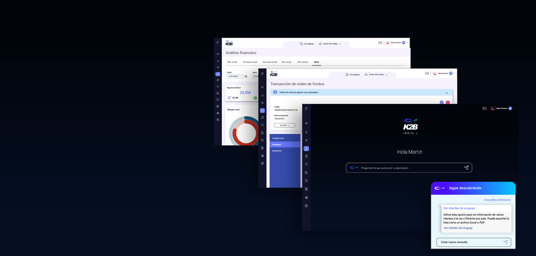Select the 'Otras' tab
536x256 pixels.
317,61
